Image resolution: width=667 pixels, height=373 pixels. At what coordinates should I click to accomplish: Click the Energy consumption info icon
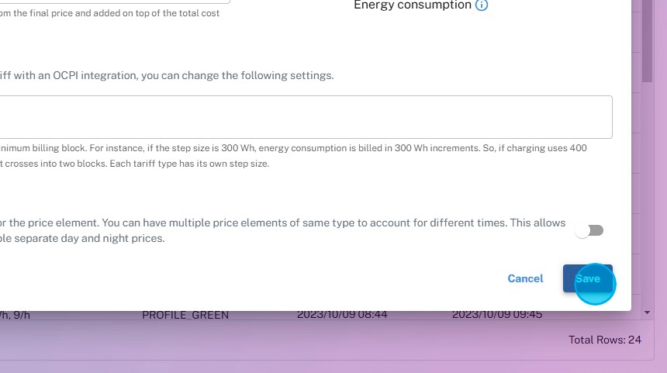(482, 5)
